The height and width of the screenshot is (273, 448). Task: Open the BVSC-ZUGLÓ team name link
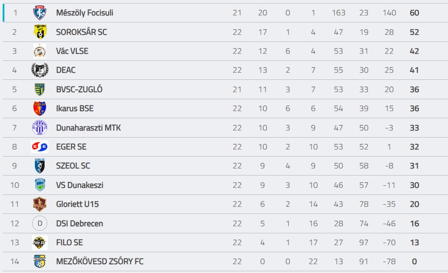[x=79, y=90]
